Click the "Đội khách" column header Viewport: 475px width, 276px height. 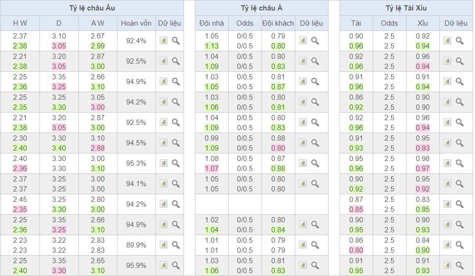tap(278, 23)
